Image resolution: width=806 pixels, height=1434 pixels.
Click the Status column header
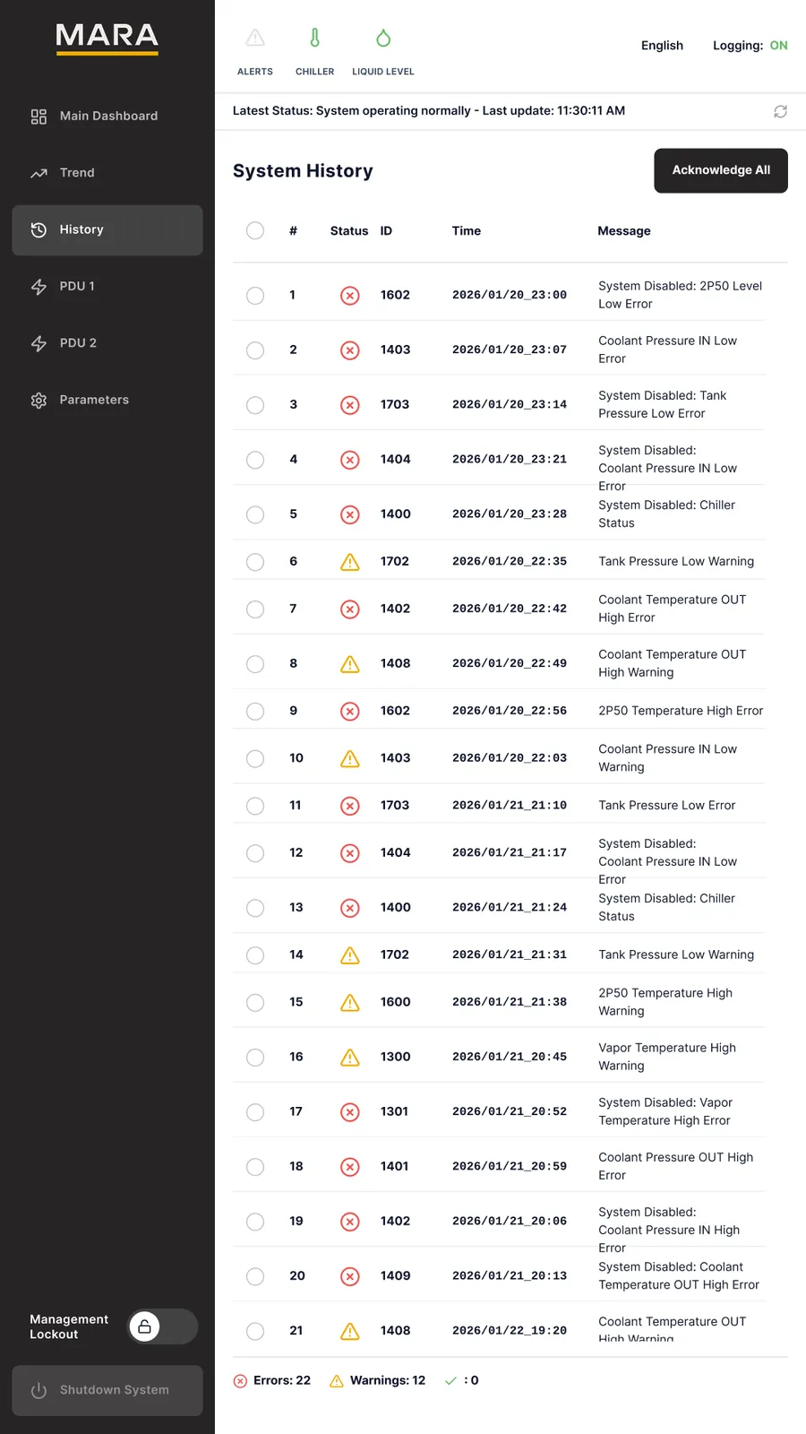pyautogui.click(x=349, y=231)
